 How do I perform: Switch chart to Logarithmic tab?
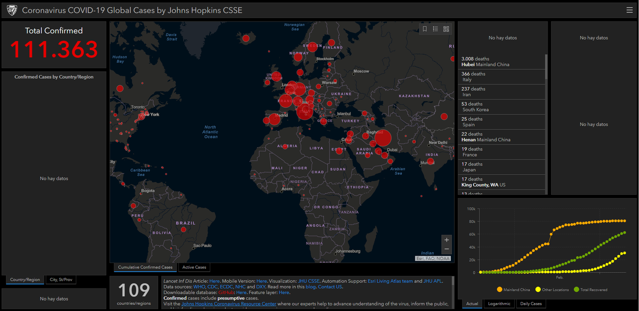499,304
